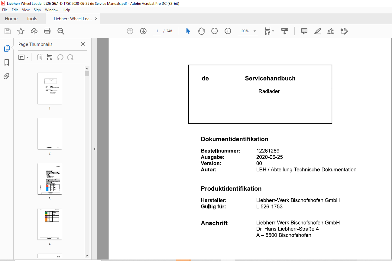This screenshot has width=392, height=261.
Task: Delete selected page with trash icon
Action: (40, 57)
